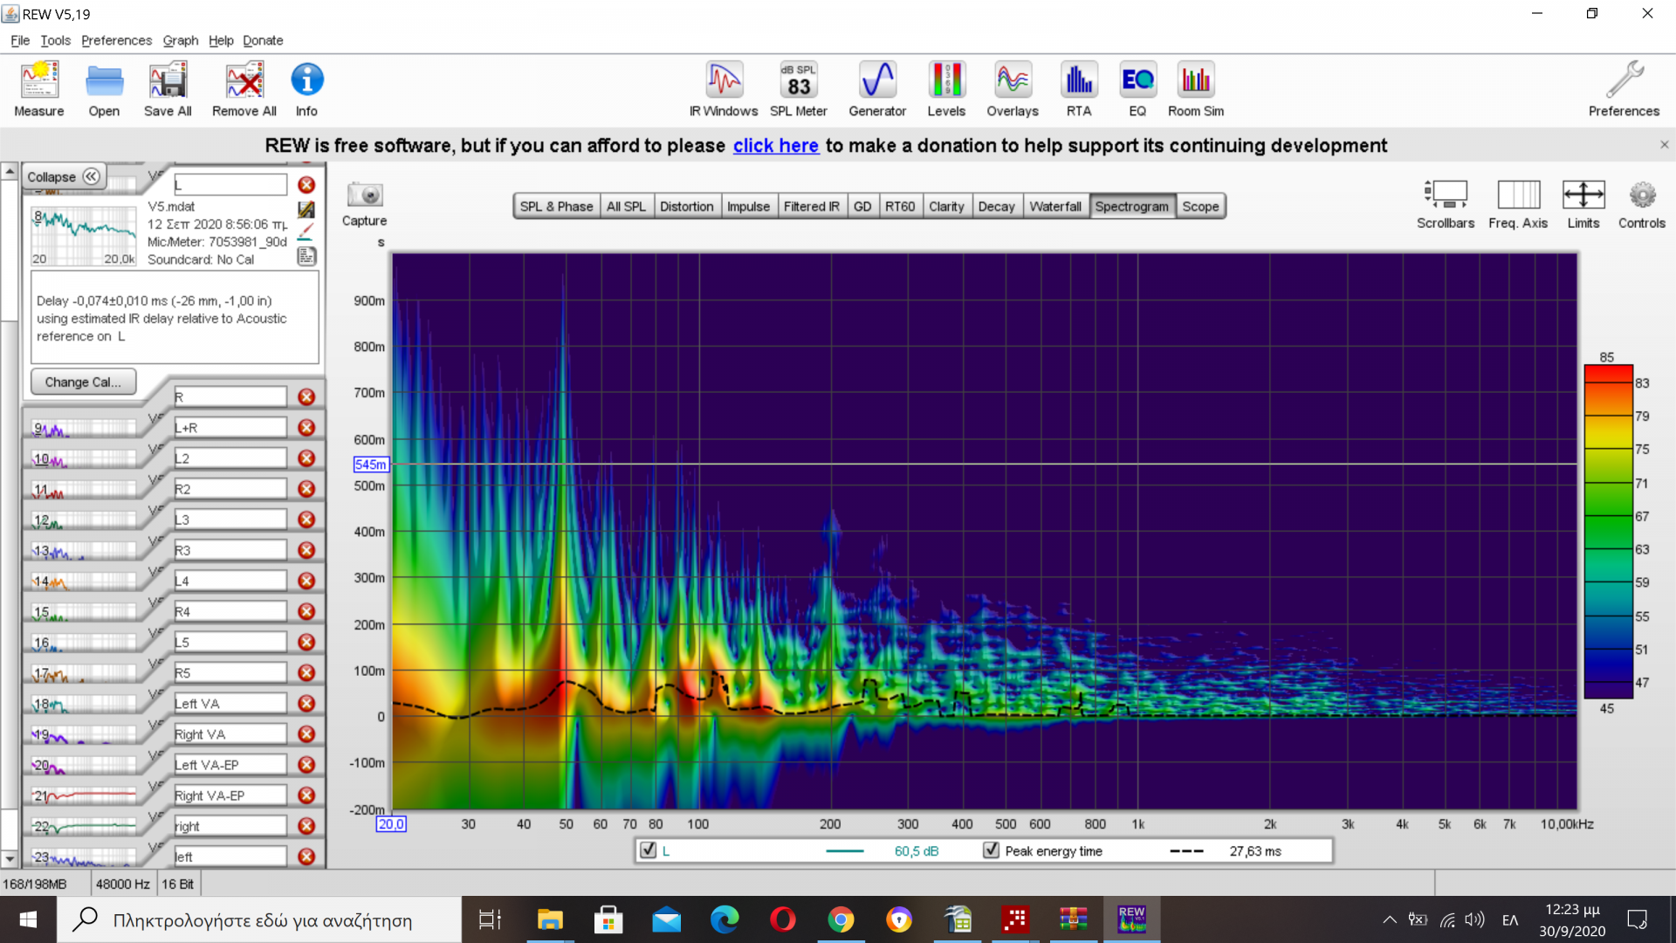
Task: Remove the L+R measurement
Action: click(306, 428)
